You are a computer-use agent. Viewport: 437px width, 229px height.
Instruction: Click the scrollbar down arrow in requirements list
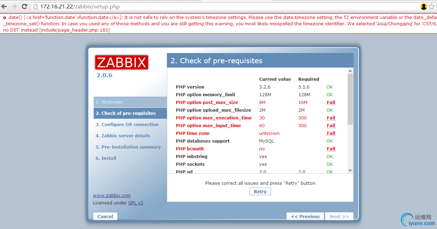click(x=350, y=170)
